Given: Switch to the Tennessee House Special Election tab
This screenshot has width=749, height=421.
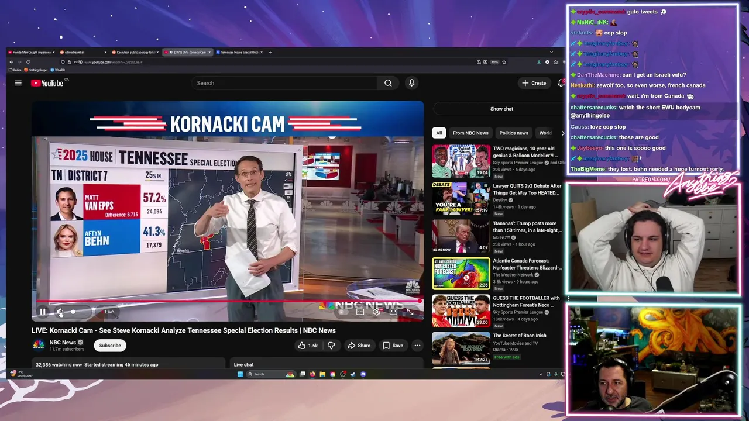Looking at the screenshot, I should click(x=239, y=52).
